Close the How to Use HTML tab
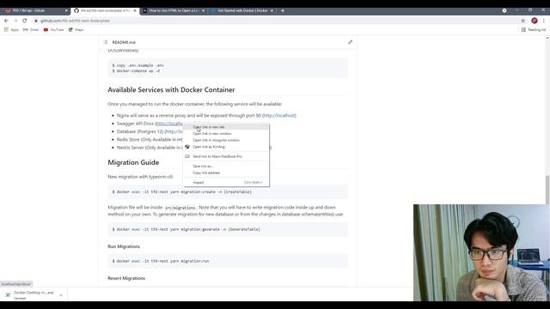 [203, 10]
